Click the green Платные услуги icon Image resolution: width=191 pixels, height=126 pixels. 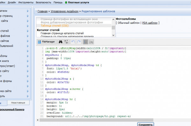click(66, 3)
